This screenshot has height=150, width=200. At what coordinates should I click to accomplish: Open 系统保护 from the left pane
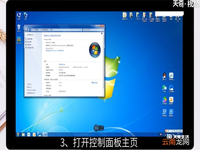click(x=29, y=45)
